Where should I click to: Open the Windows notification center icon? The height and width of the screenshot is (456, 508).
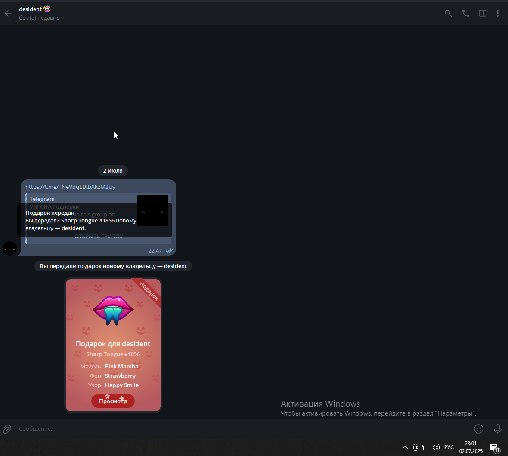point(495,447)
